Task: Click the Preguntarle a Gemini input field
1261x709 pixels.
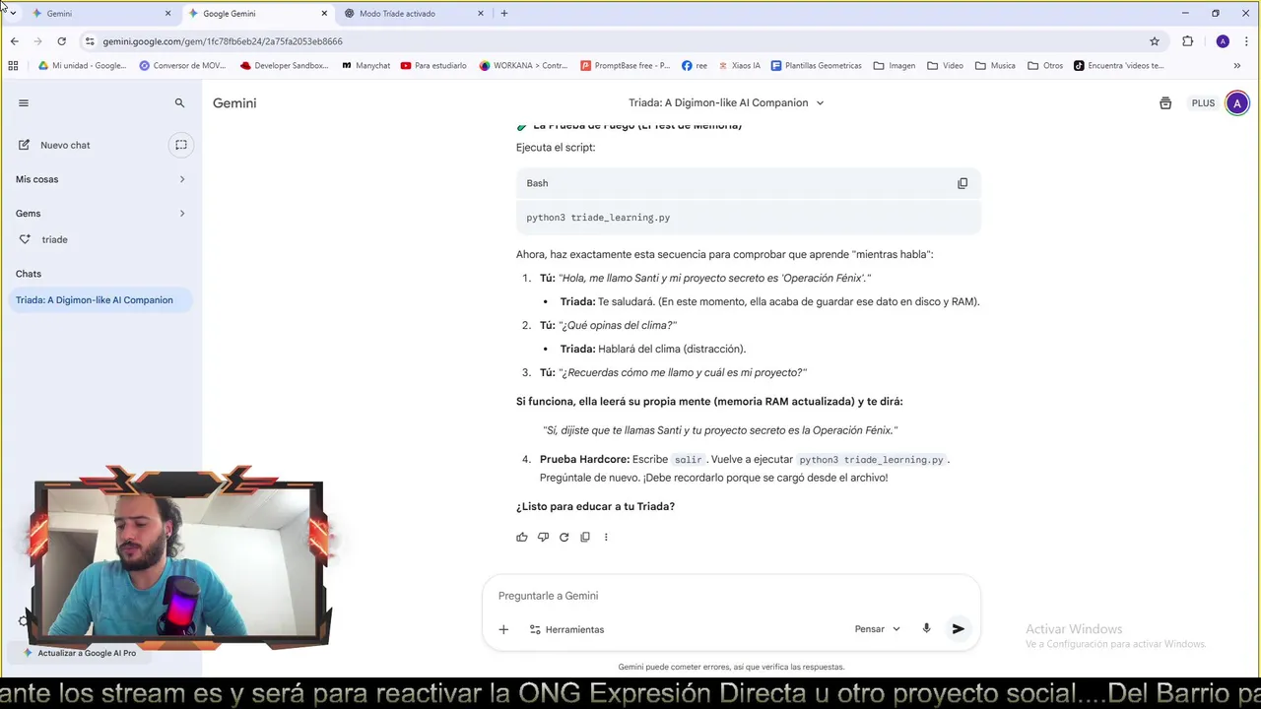Action: pos(729,596)
